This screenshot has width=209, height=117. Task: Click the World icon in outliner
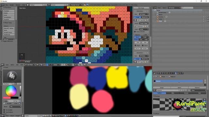[157, 15]
